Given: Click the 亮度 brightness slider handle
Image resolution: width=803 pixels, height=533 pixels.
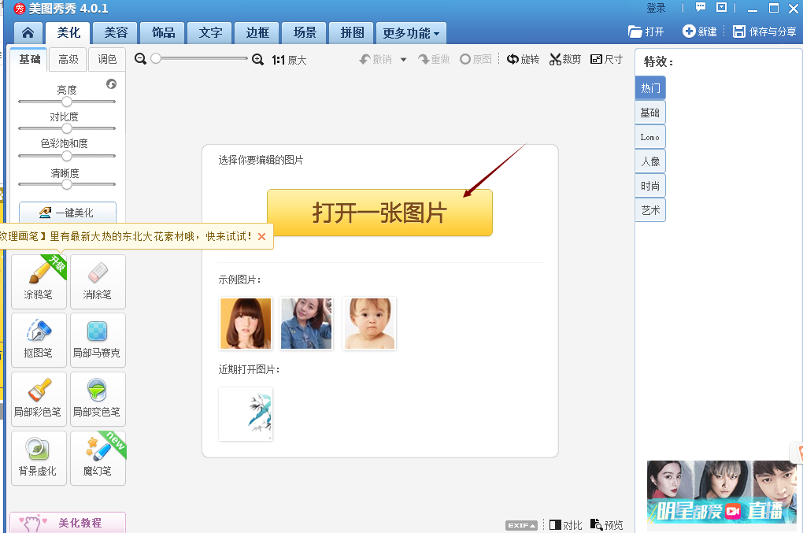Looking at the screenshot, I should click(x=67, y=102).
